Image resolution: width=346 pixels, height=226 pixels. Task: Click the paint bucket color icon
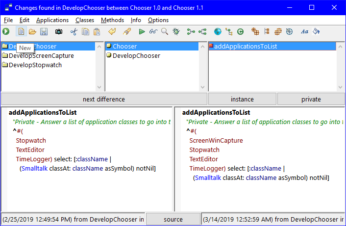(316, 32)
